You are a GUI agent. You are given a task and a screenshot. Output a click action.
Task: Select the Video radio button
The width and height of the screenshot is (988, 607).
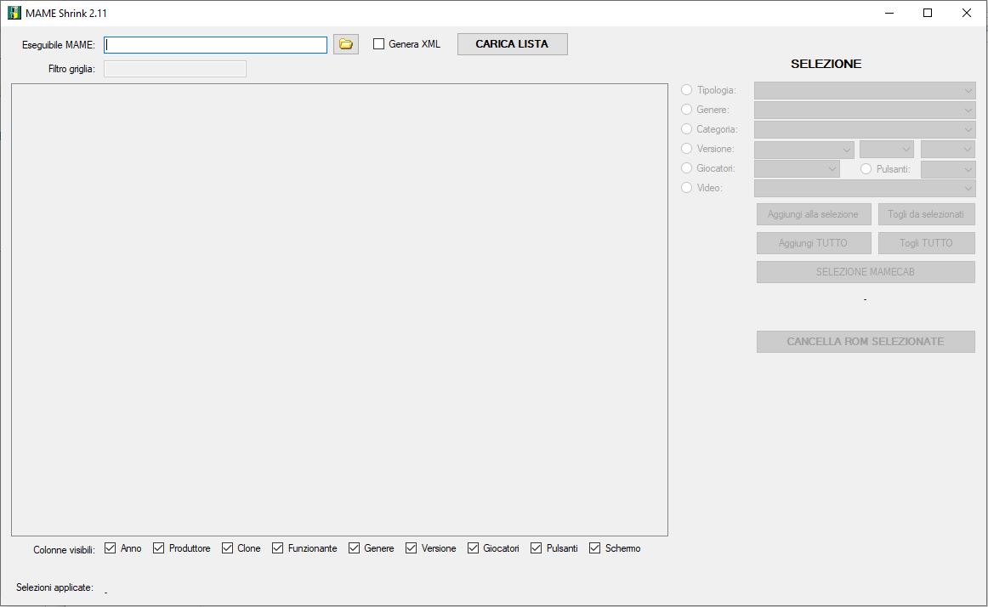pos(687,188)
